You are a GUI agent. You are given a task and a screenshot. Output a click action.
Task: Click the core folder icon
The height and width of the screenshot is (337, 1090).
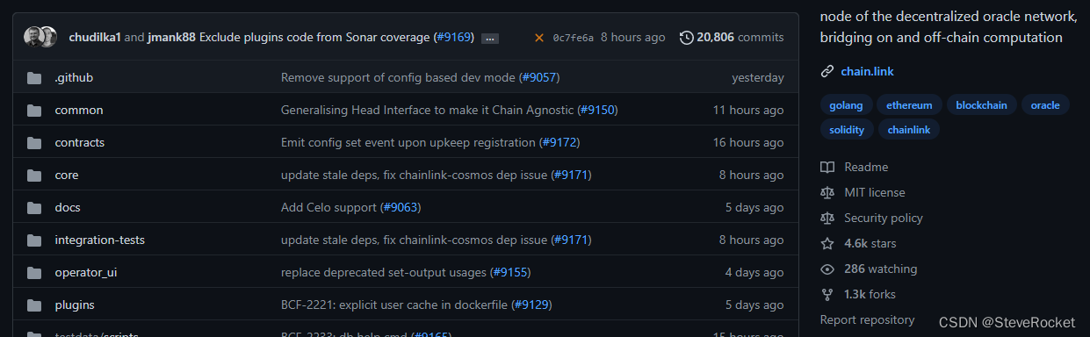pyautogui.click(x=34, y=176)
